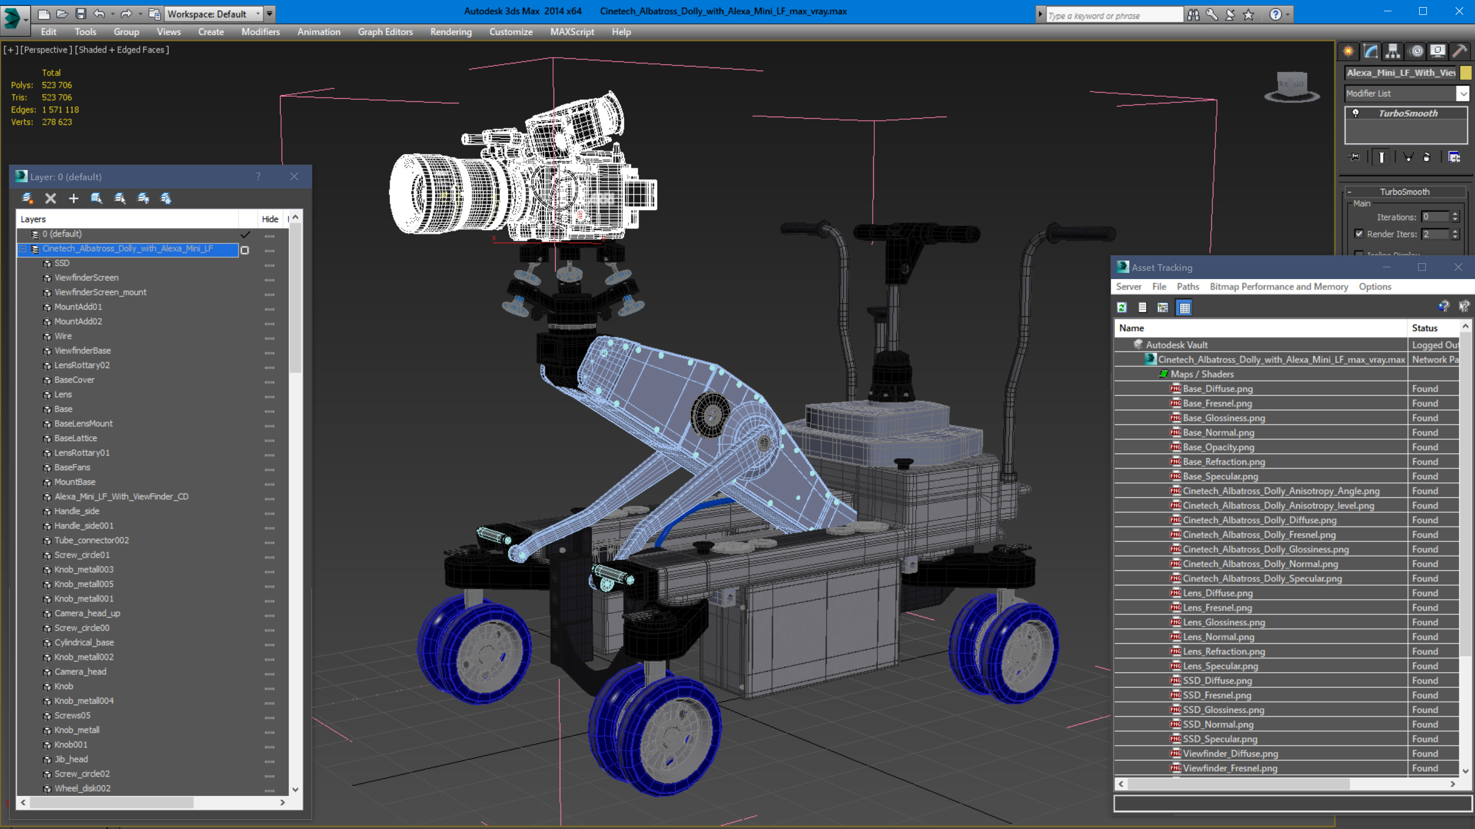Open Paths menu in Asset Tracking
The image size is (1475, 829).
click(1188, 286)
